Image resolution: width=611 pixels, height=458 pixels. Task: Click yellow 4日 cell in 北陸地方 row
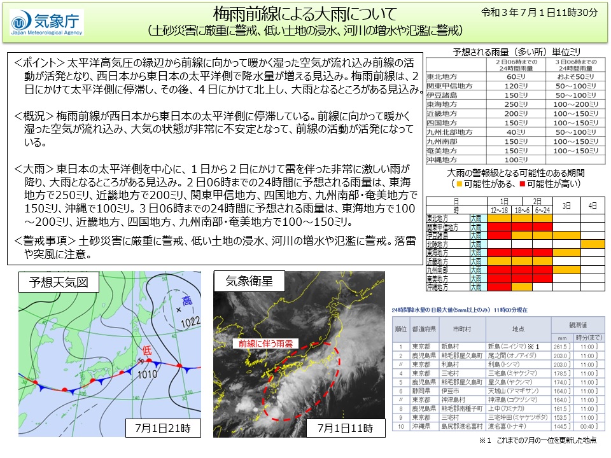(593, 244)
